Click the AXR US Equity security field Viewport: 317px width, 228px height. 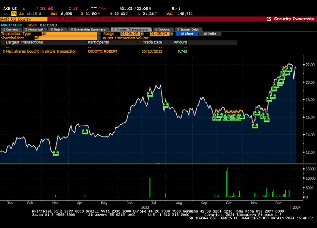[x=24, y=19]
